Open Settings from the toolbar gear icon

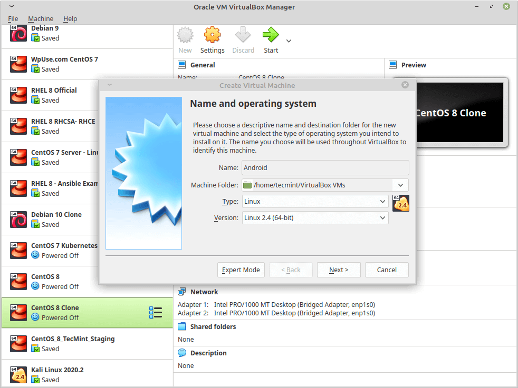pyautogui.click(x=212, y=35)
